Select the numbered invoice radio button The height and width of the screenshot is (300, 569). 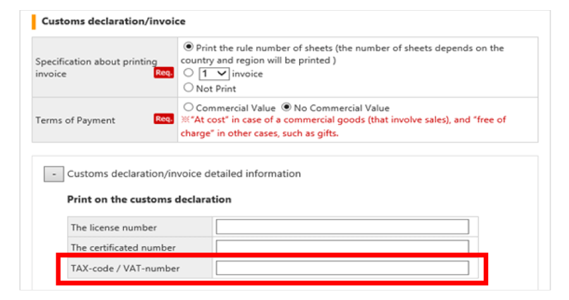tap(188, 74)
